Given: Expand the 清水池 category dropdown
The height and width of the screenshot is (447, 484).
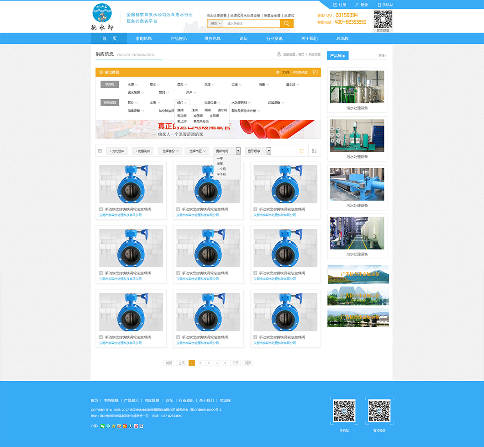Looking at the screenshot, I should point(293,85).
